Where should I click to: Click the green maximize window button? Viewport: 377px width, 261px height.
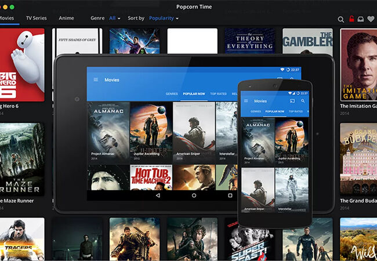click(x=12, y=7)
